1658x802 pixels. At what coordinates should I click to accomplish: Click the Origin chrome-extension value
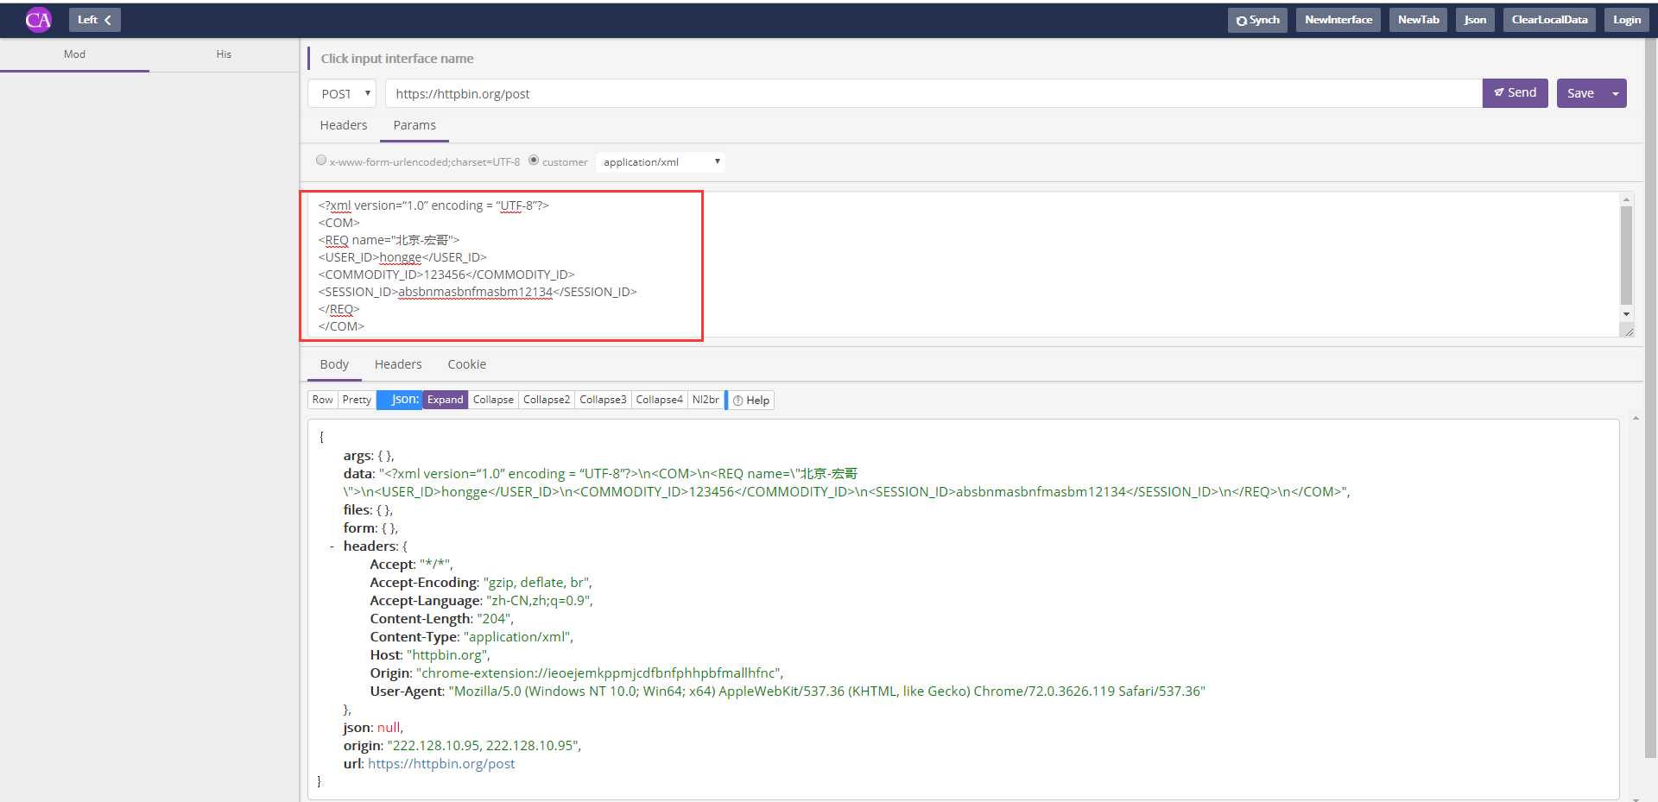pyautogui.click(x=598, y=673)
